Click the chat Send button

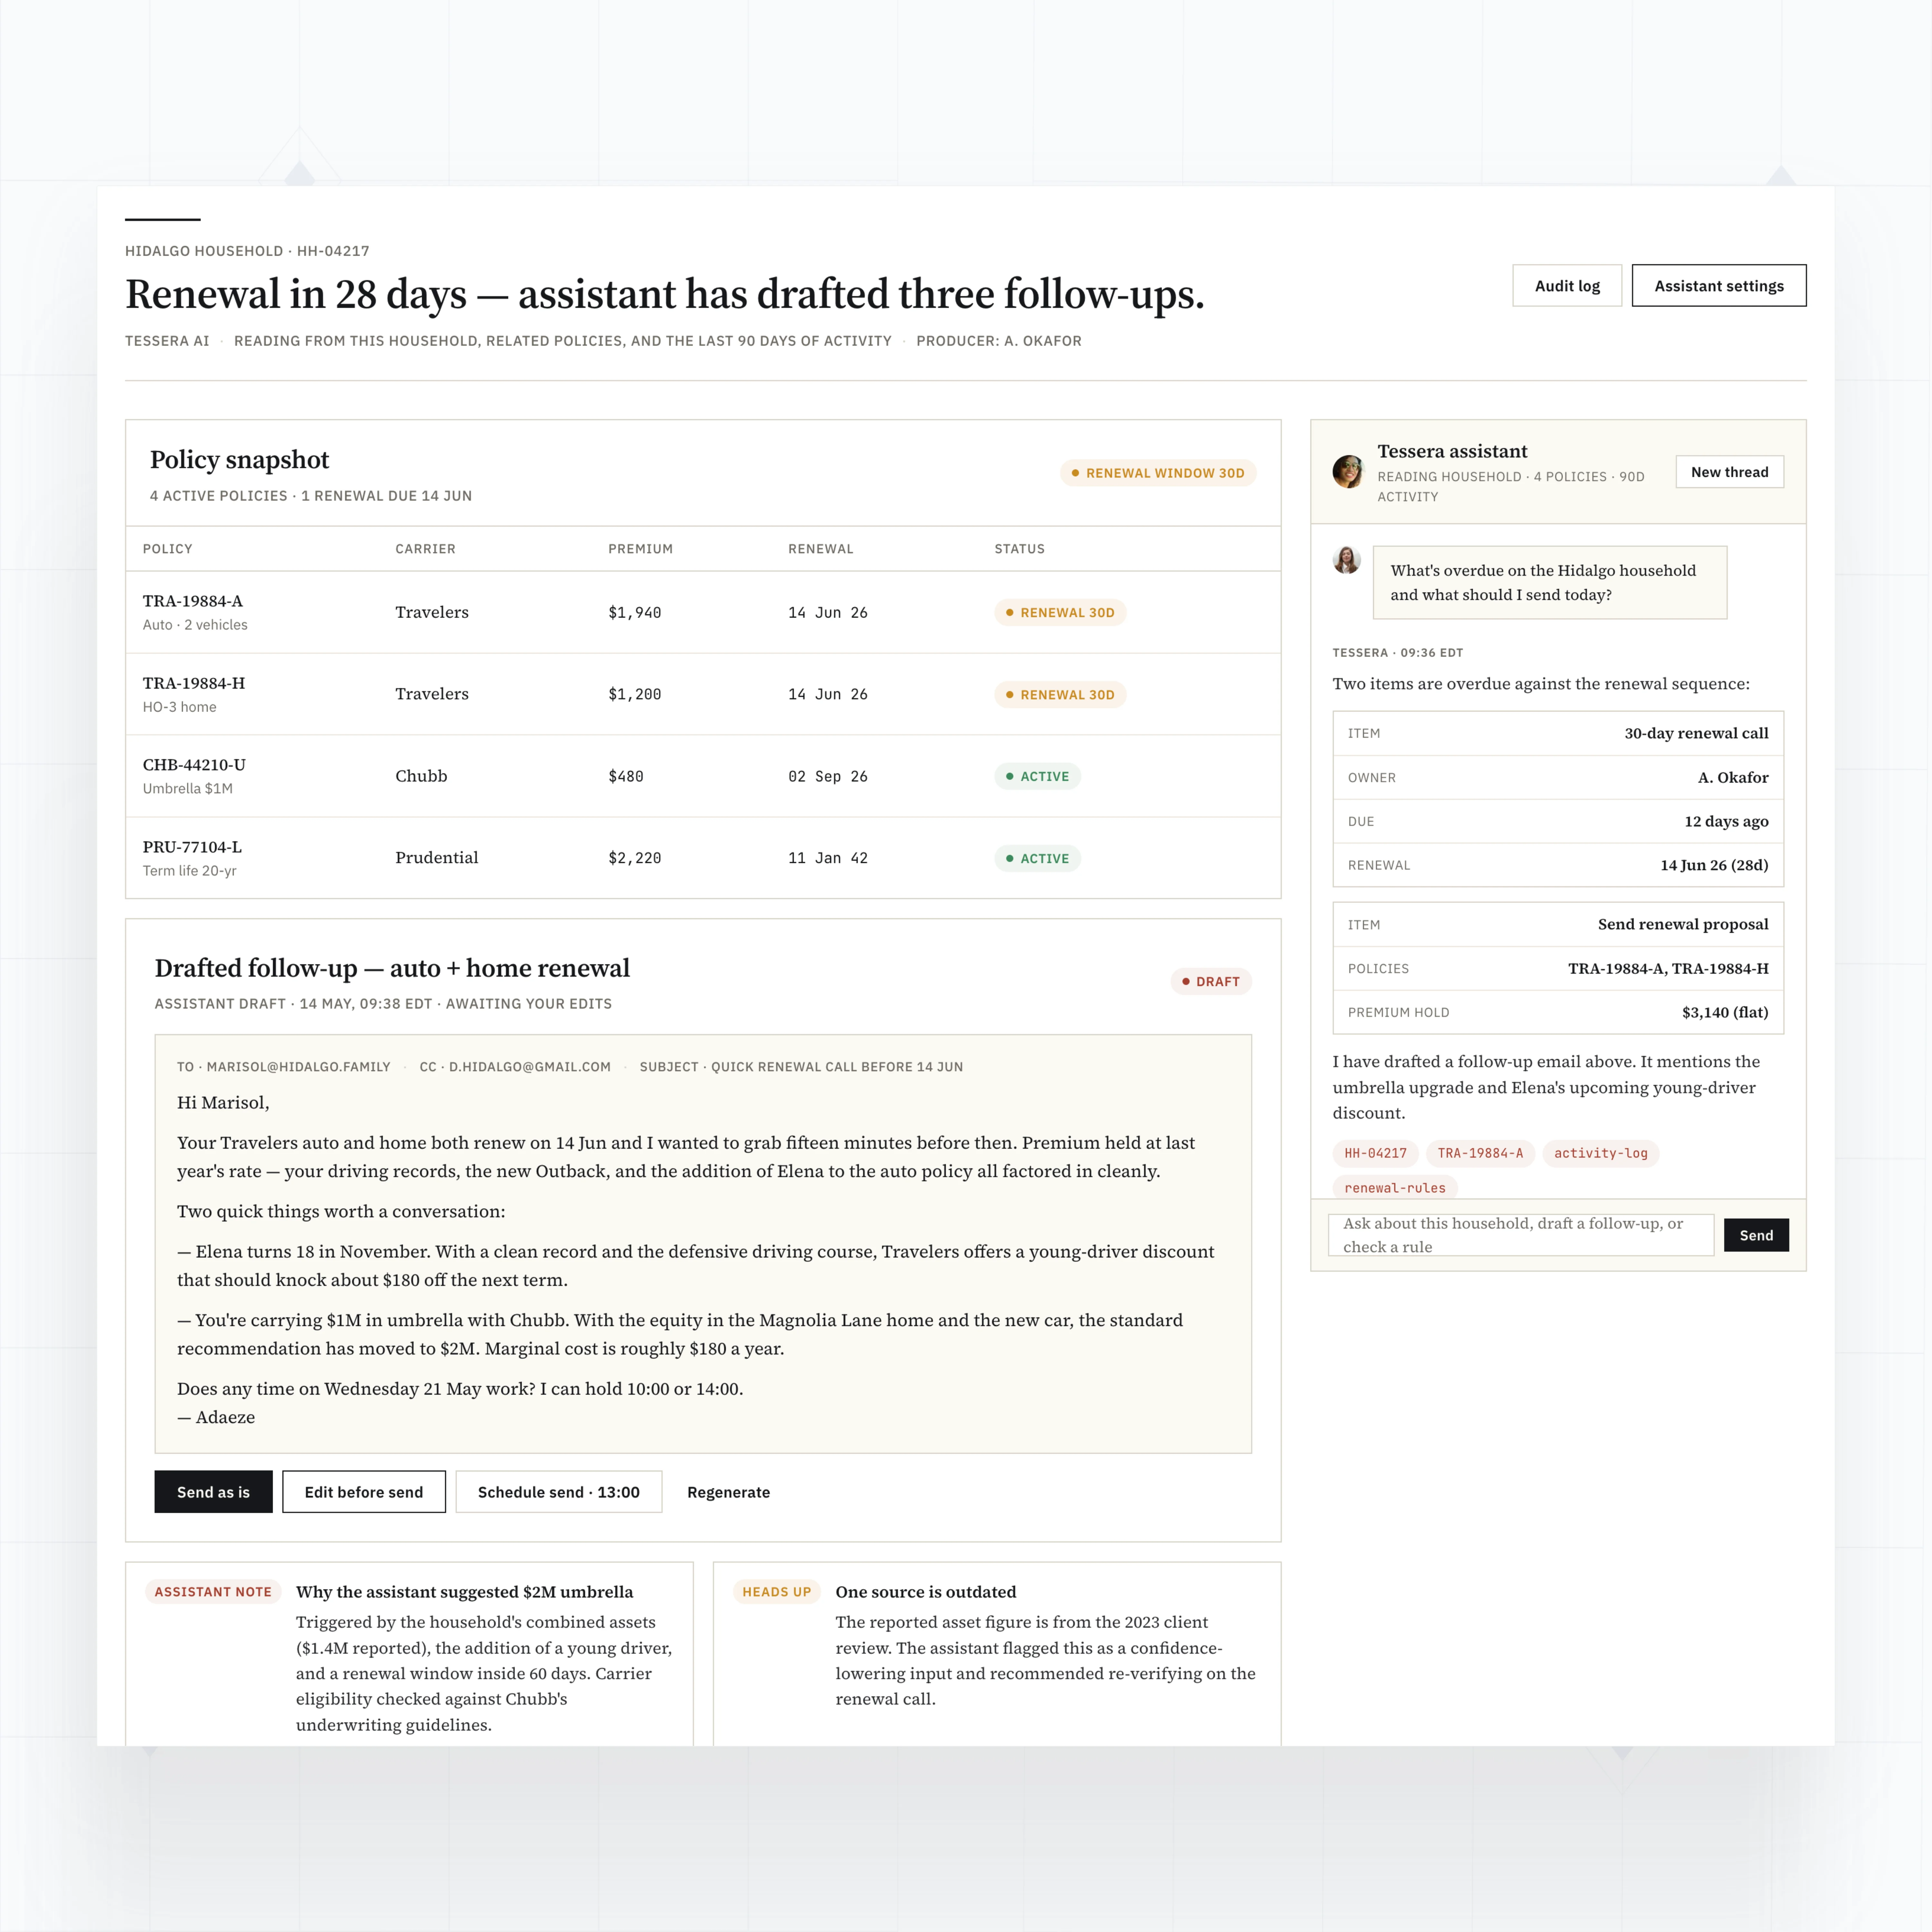point(1756,1235)
